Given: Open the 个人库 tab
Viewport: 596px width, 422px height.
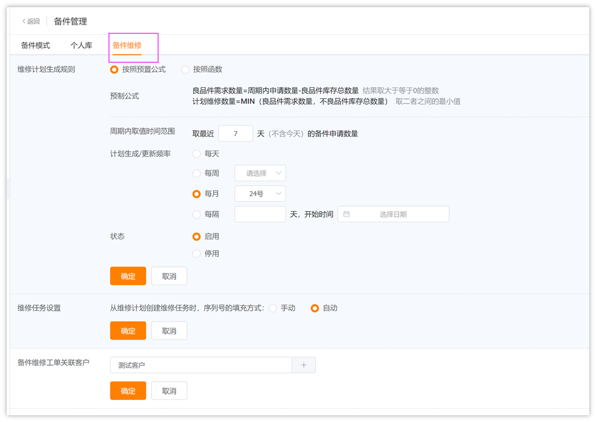Looking at the screenshot, I should 81,46.
